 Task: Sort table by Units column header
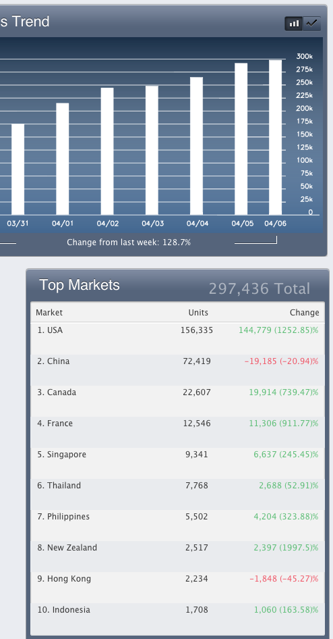(198, 313)
